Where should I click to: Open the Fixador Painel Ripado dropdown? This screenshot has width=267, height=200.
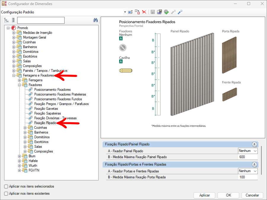click(x=255, y=151)
